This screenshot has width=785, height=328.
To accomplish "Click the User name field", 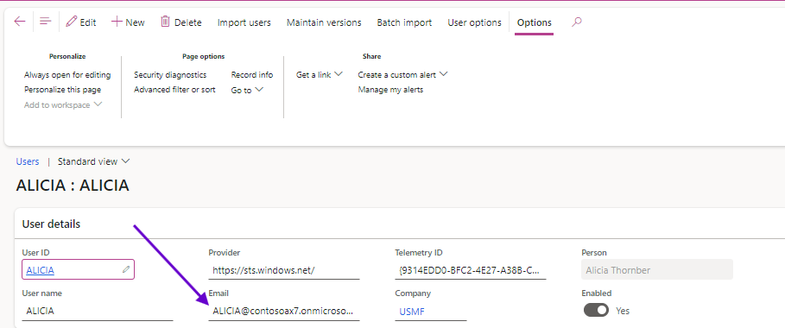I will coord(98,311).
